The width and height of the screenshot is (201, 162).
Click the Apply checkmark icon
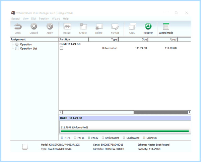[x=50, y=26]
